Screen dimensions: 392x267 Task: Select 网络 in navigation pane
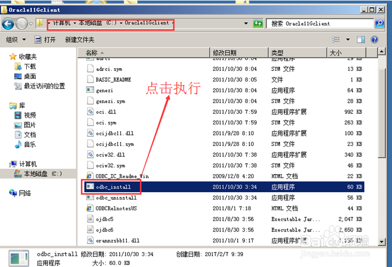tap(20, 193)
